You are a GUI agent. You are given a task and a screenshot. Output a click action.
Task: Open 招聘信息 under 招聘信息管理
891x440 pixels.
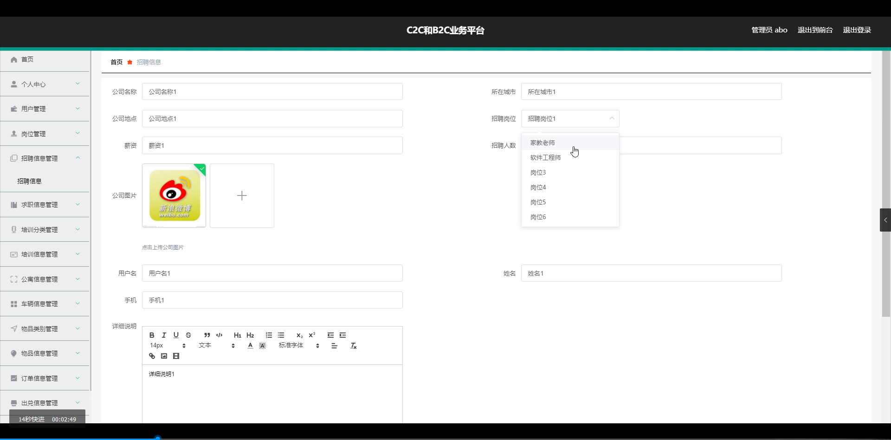pyautogui.click(x=29, y=181)
